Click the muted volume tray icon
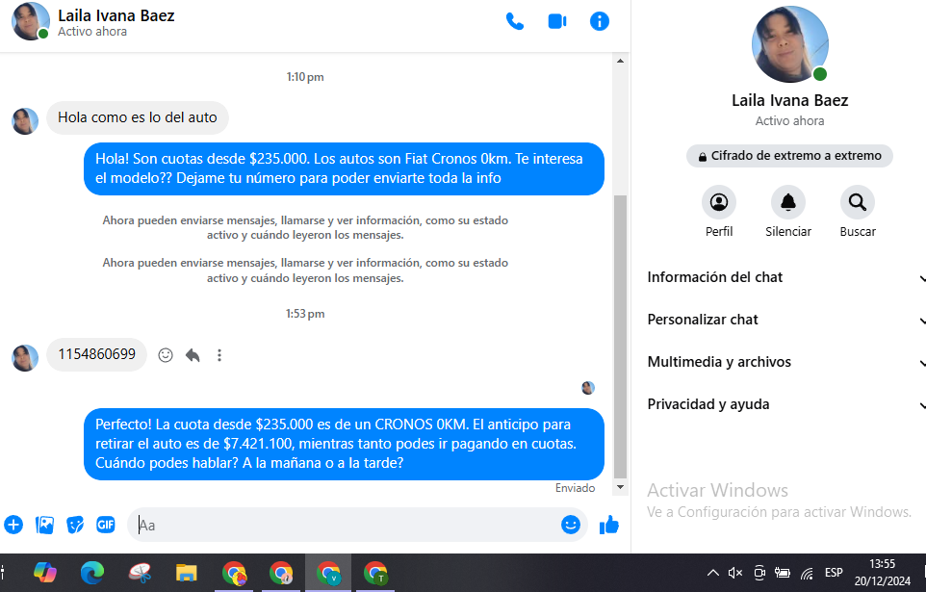 (735, 573)
